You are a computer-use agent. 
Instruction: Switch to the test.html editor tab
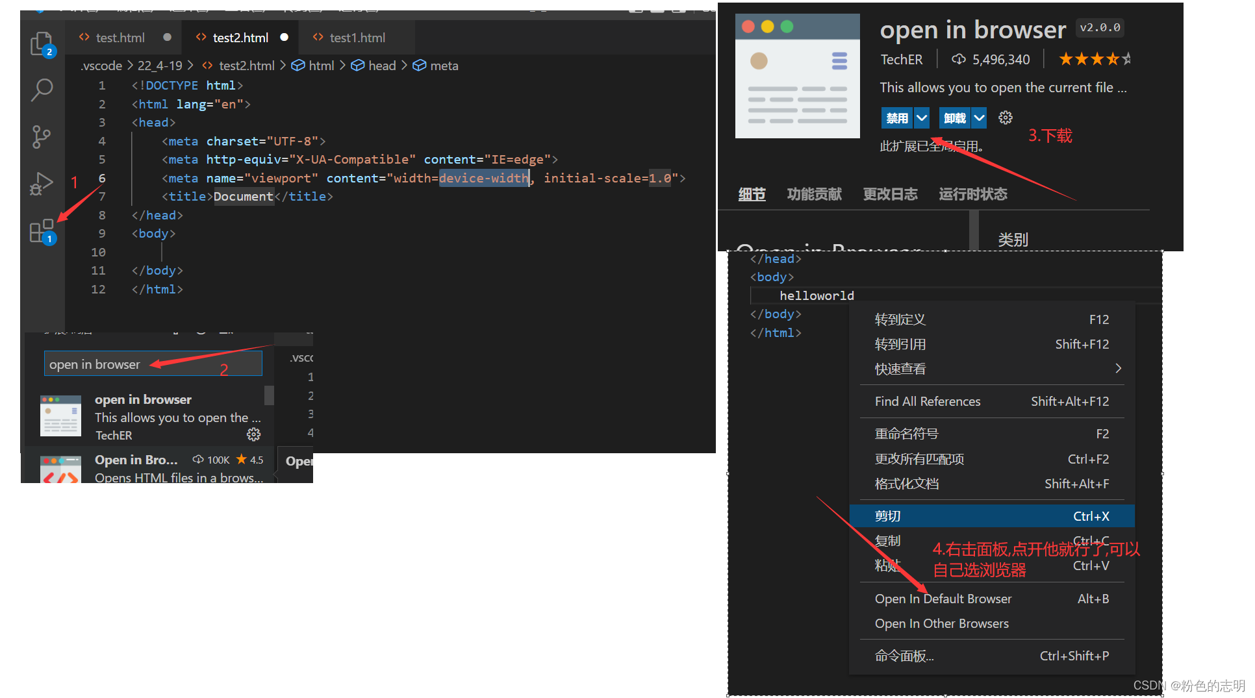pos(120,38)
